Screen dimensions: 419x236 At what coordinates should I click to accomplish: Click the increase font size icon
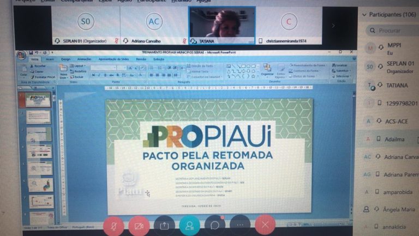(x=130, y=68)
